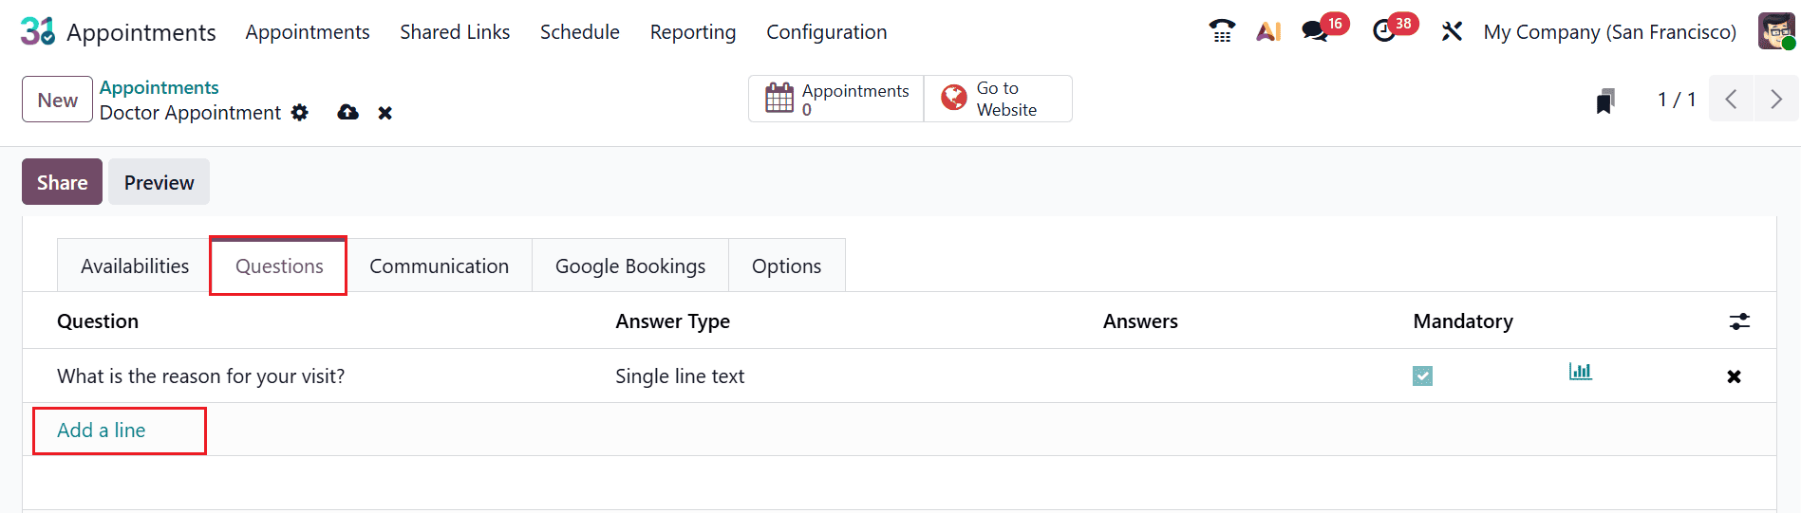Viewport: 1801px width, 513px height.
Task: Open column options adjust icon
Action: click(x=1739, y=321)
